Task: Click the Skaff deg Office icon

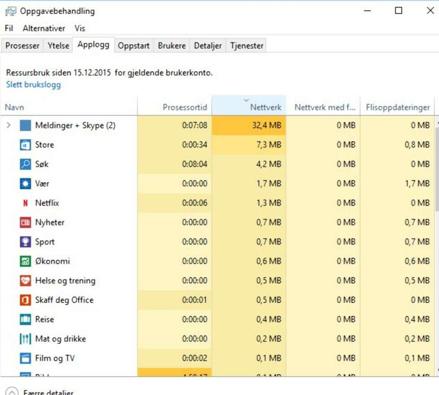Action: 25,300
